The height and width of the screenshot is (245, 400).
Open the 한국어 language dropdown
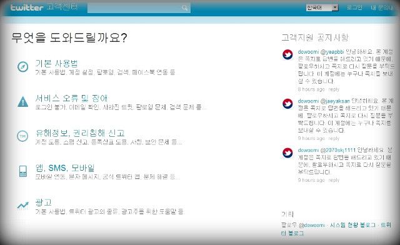(x=322, y=7)
